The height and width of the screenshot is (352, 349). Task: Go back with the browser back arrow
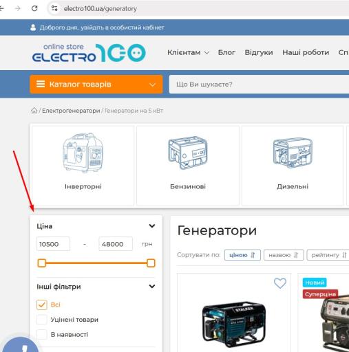[2, 8]
